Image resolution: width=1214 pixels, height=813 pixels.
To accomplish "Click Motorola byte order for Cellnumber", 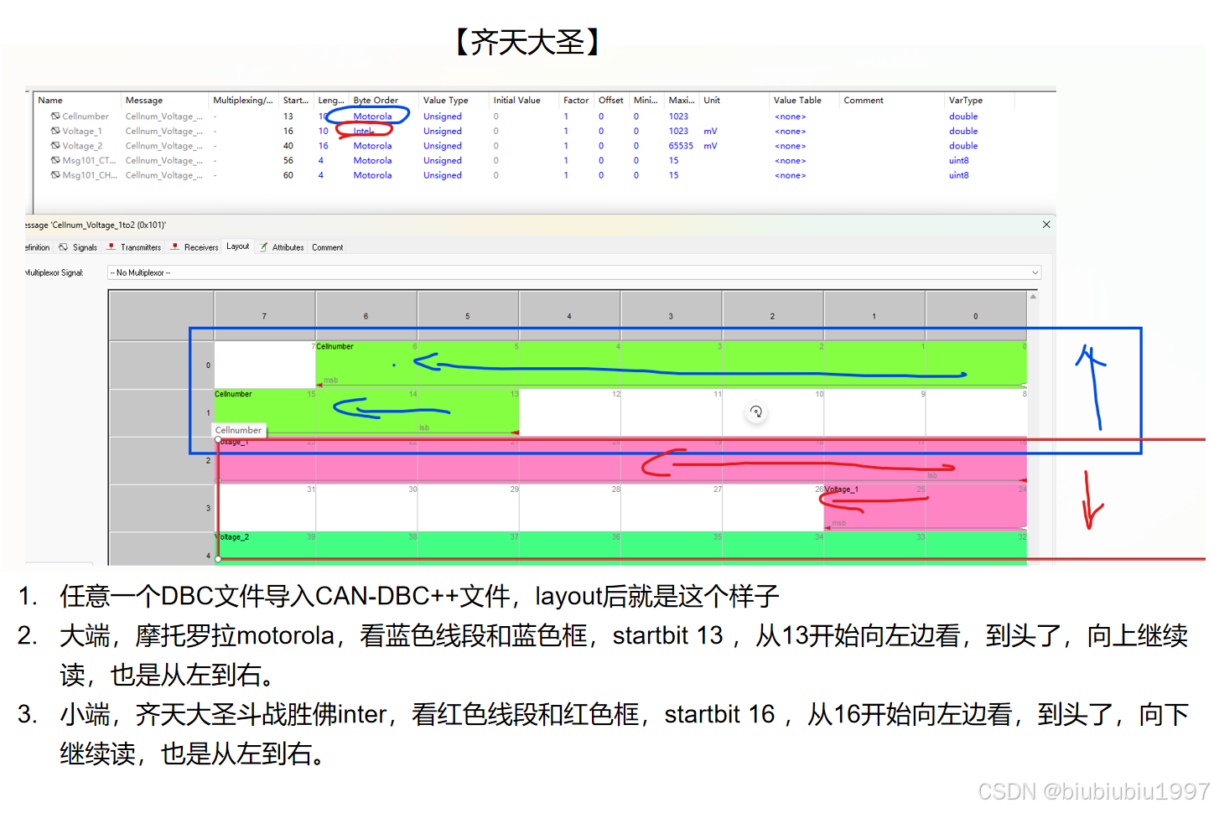I will [x=372, y=116].
